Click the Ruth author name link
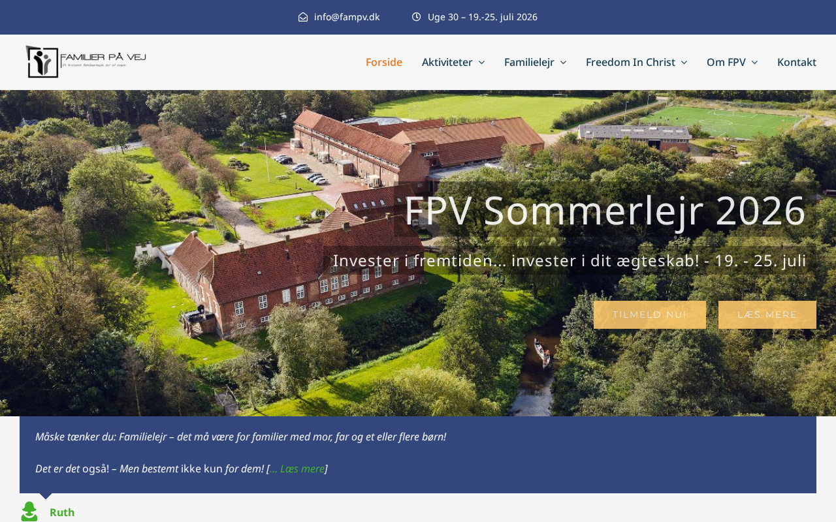The width and height of the screenshot is (836, 522). tap(62, 512)
